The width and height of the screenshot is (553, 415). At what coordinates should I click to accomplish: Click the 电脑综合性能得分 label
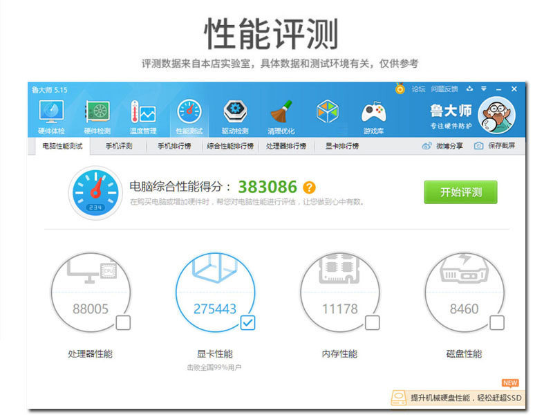click(180, 186)
